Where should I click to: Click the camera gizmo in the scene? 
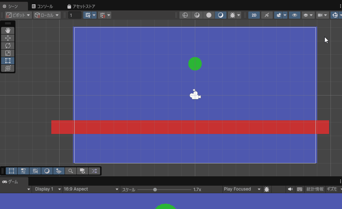[195, 95]
